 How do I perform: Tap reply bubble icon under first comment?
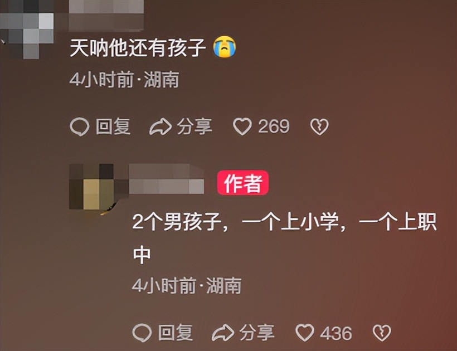80,127
